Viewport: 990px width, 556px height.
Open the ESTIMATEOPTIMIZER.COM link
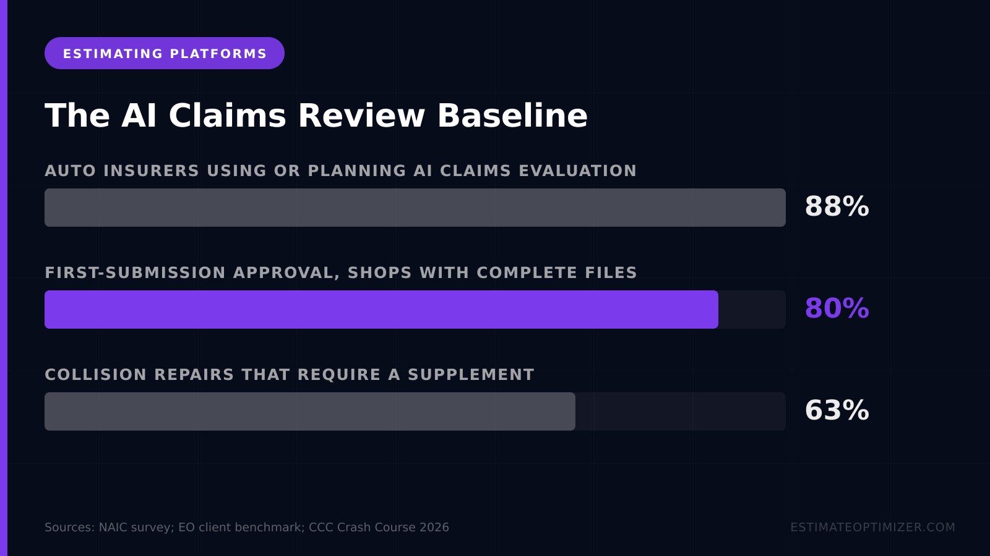pyautogui.click(x=872, y=527)
